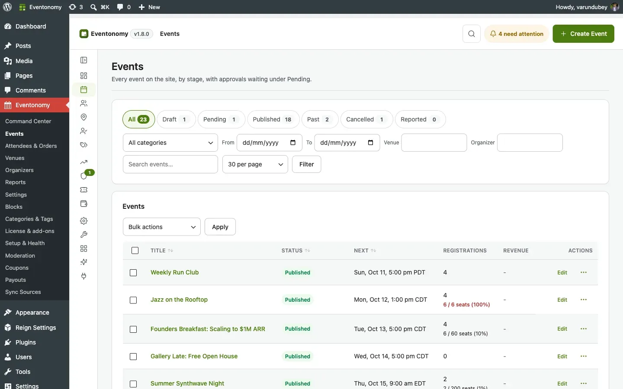Screen dimensions: 623x389
Task: Check the Weekly Run Club row checkbox
Action: pyautogui.click(x=133, y=273)
